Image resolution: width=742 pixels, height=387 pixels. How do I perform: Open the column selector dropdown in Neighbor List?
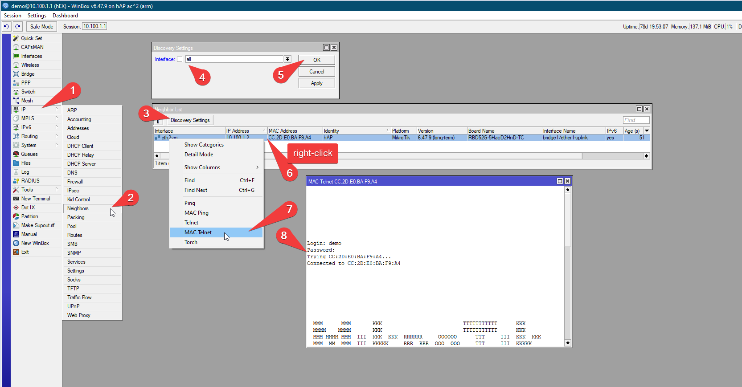click(647, 130)
